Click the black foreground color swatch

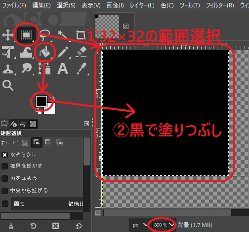pyautogui.click(x=41, y=101)
